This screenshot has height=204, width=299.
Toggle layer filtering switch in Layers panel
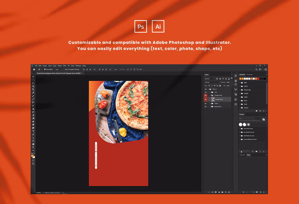(x=232, y=78)
